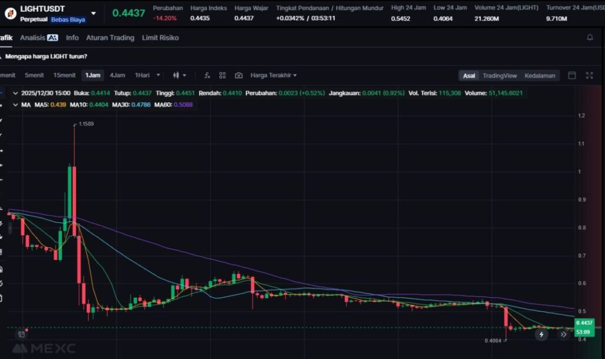The width and height of the screenshot is (605, 359).
Task: Click 'Mengapa harga LIGHT turun?' link
Action: click(46, 57)
